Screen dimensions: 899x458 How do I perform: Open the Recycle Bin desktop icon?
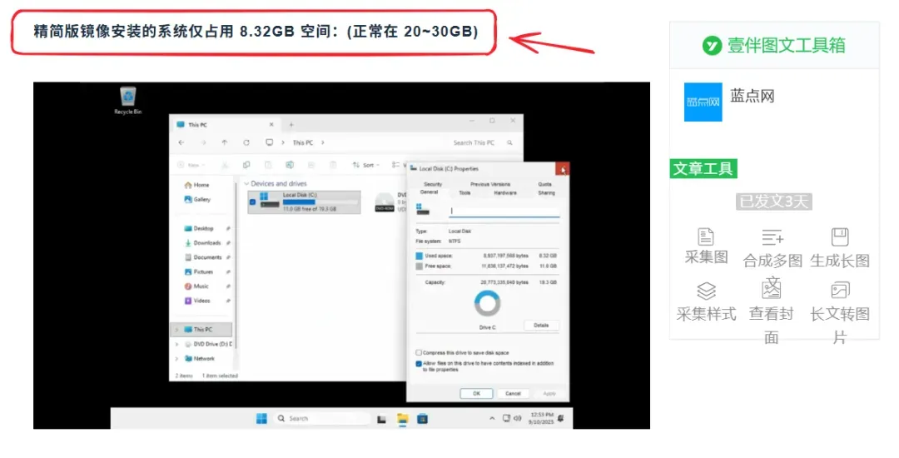pos(128,99)
